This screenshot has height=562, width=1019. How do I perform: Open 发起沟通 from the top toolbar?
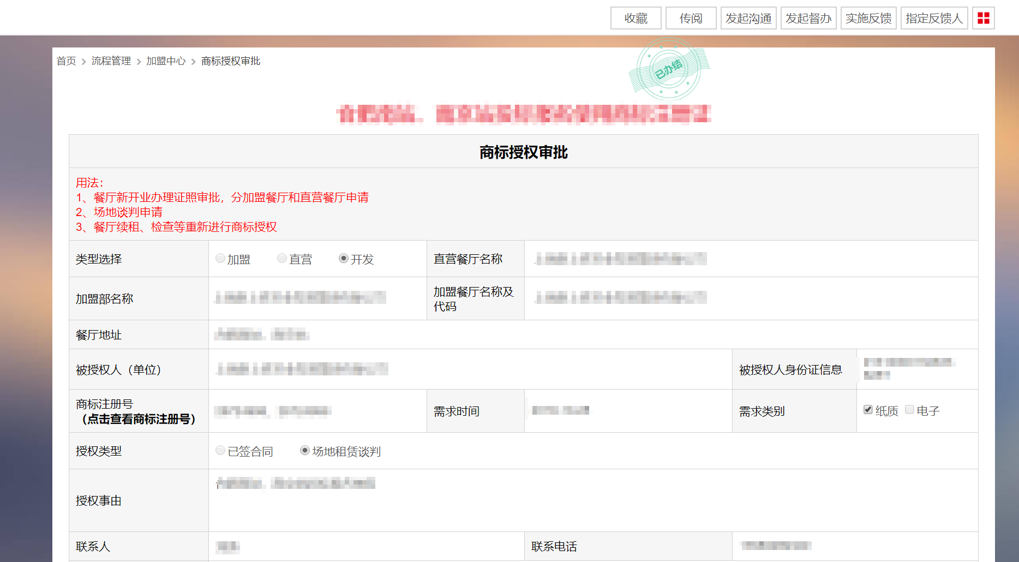coord(748,18)
